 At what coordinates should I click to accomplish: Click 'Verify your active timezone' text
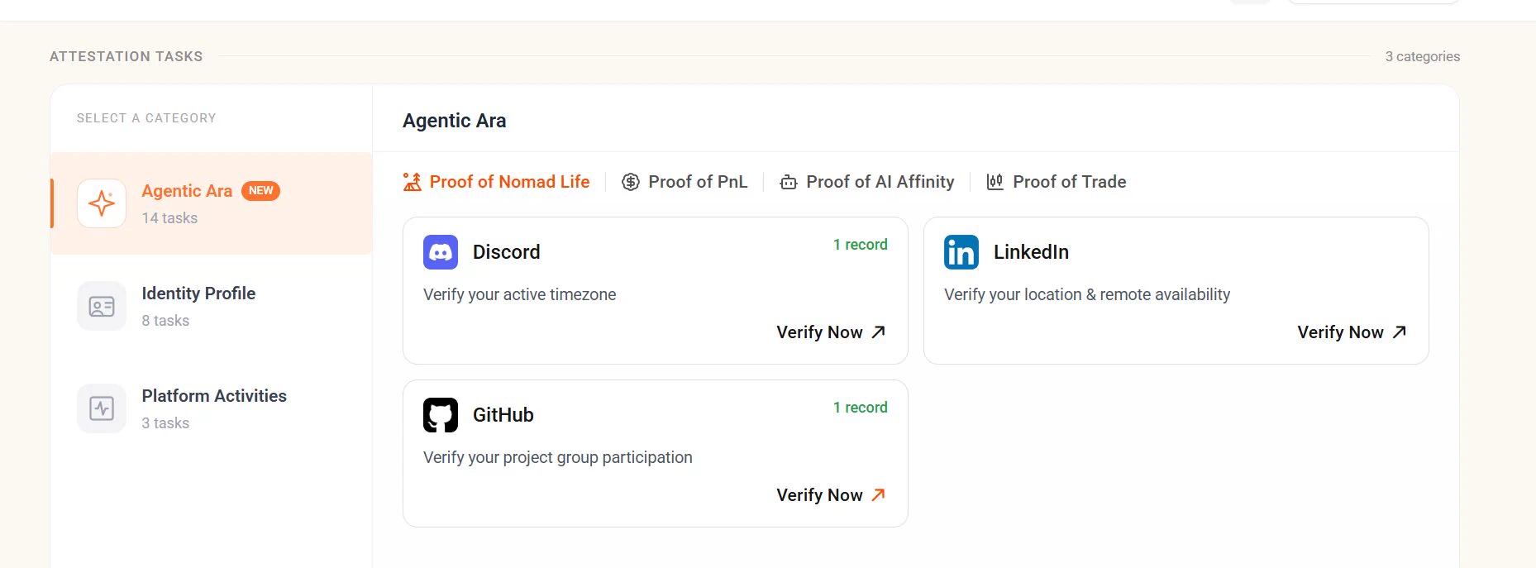click(519, 294)
